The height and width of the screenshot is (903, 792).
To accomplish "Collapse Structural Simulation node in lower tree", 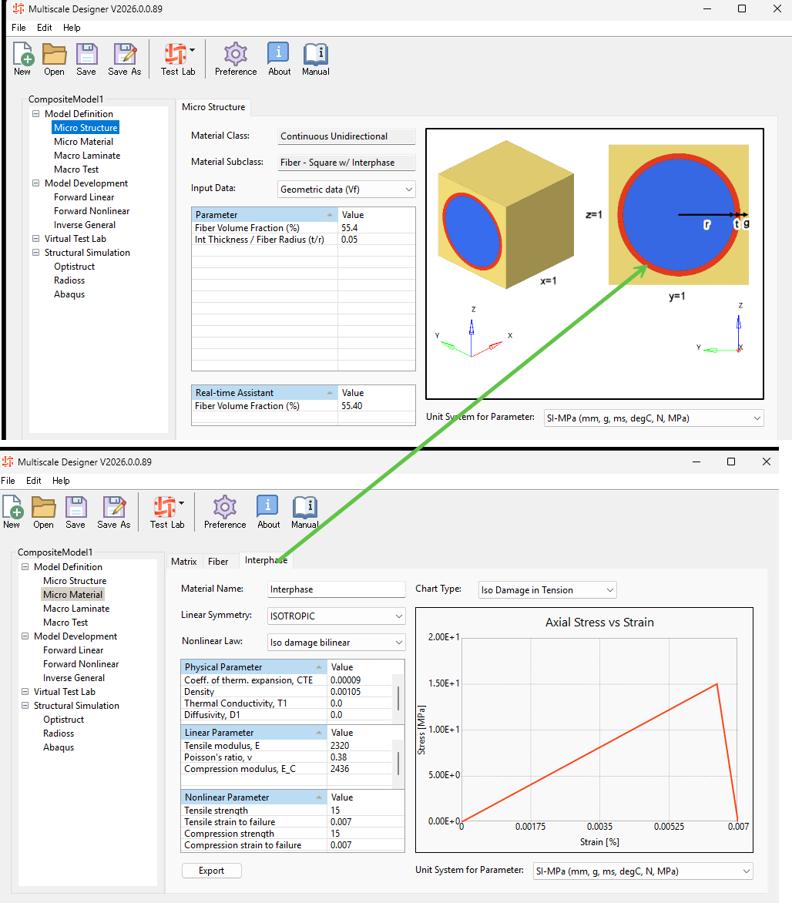I will click(25, 706).
